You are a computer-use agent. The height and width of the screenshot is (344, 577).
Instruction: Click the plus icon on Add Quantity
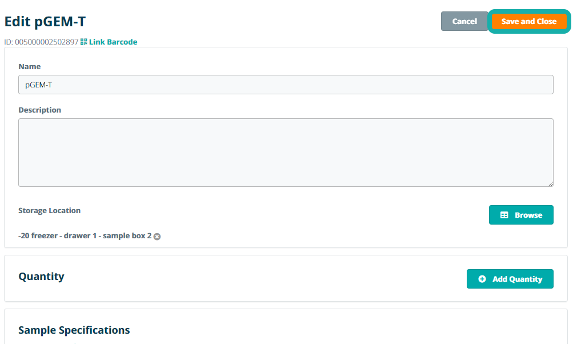pyautogui.click(x=482, y=279)
